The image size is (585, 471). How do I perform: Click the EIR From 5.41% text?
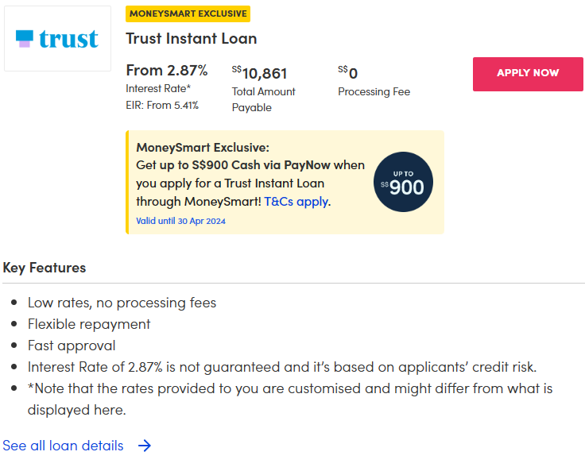click(162, 105)
